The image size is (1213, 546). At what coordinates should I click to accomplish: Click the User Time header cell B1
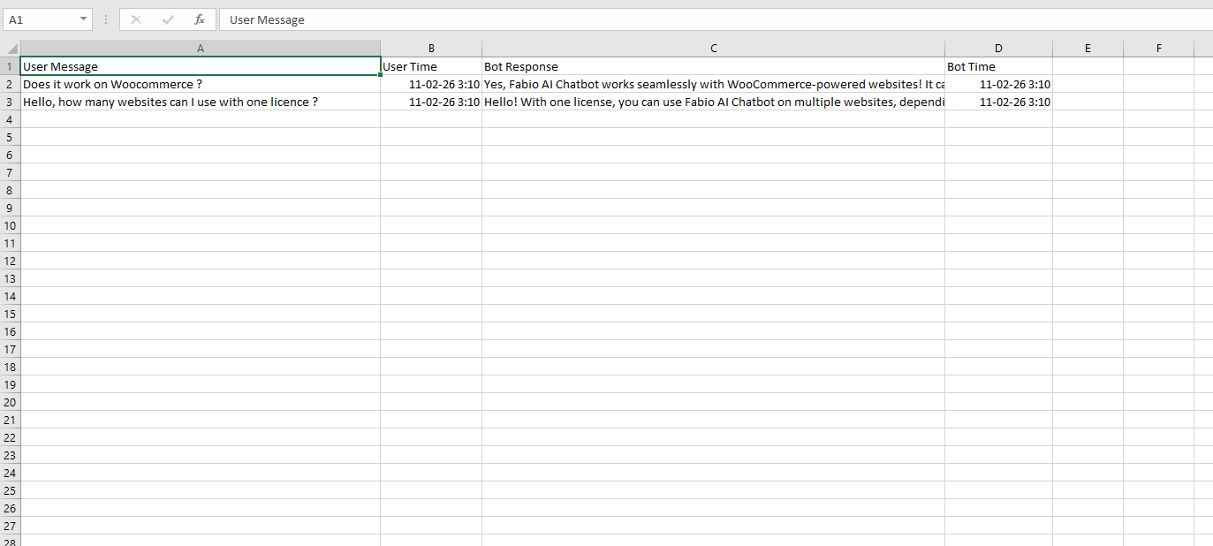point(431,65)
